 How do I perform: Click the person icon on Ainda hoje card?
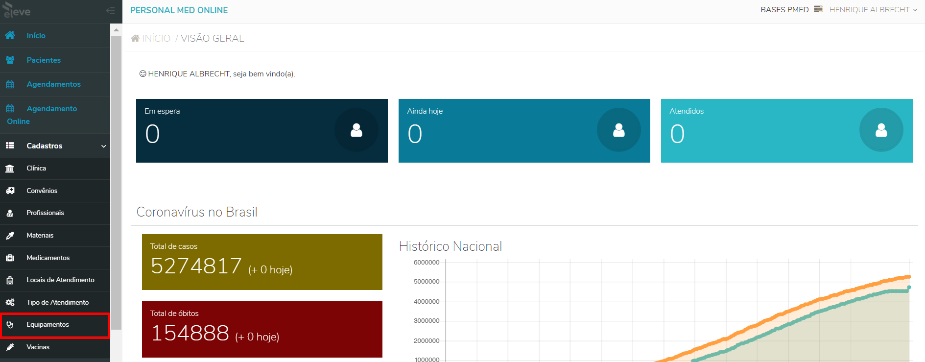(x=619, y=130)
